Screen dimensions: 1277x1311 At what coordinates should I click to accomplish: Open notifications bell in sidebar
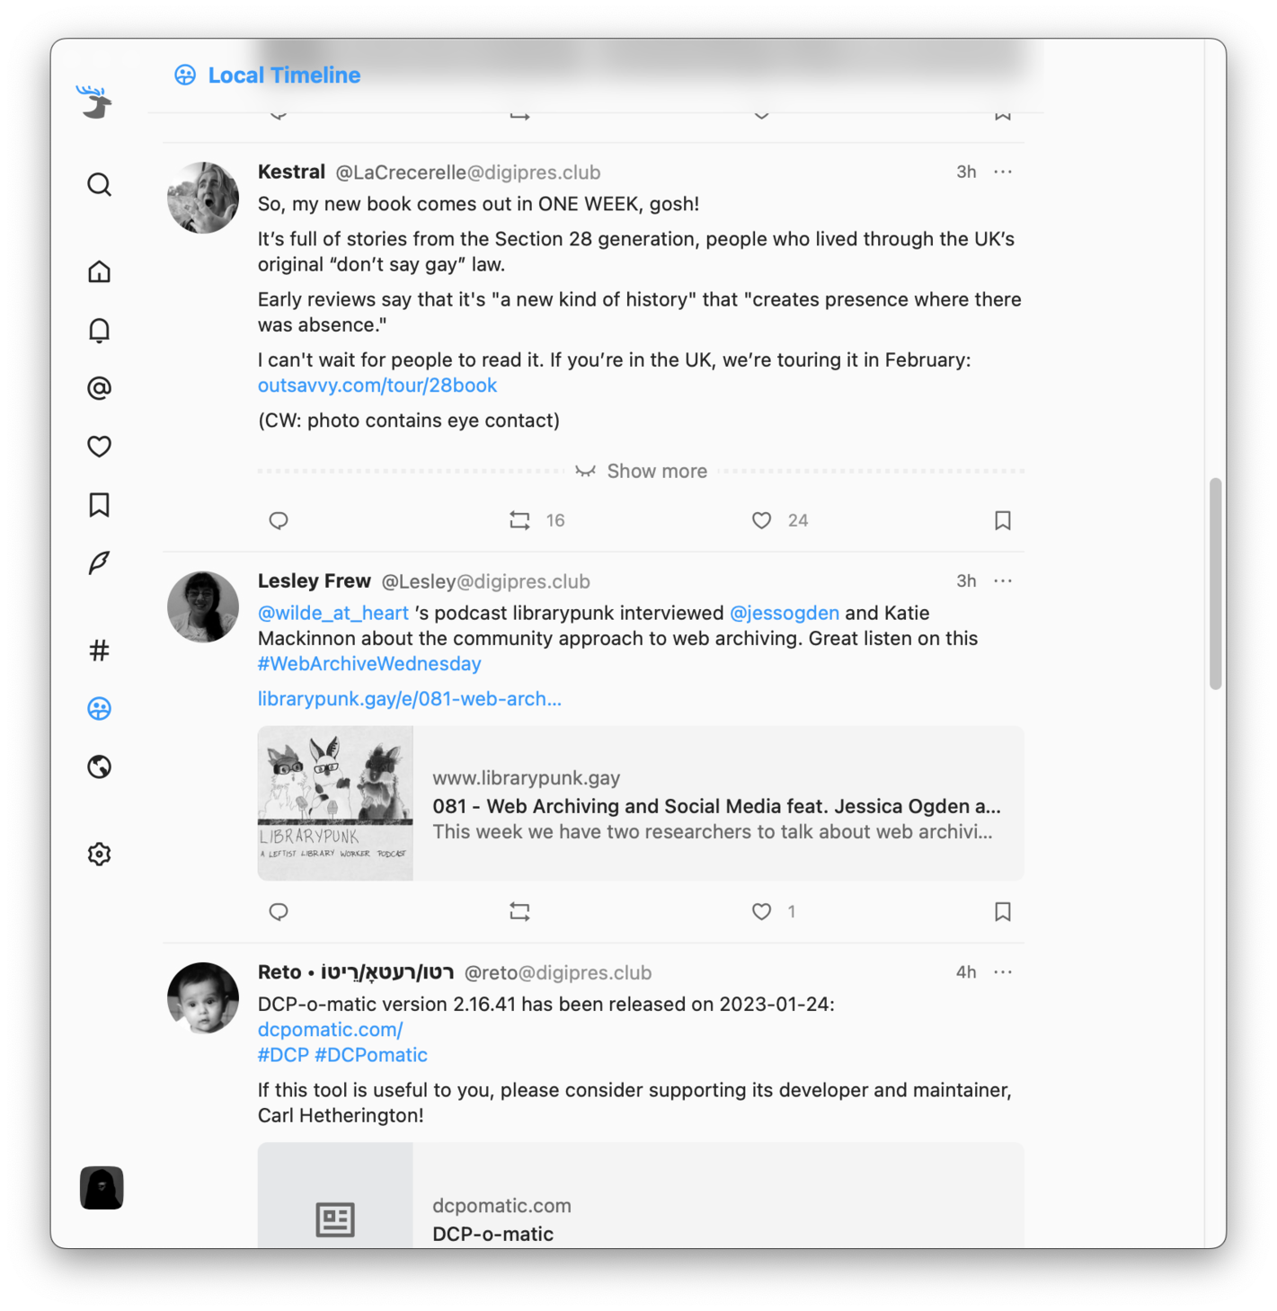(100, 330)
